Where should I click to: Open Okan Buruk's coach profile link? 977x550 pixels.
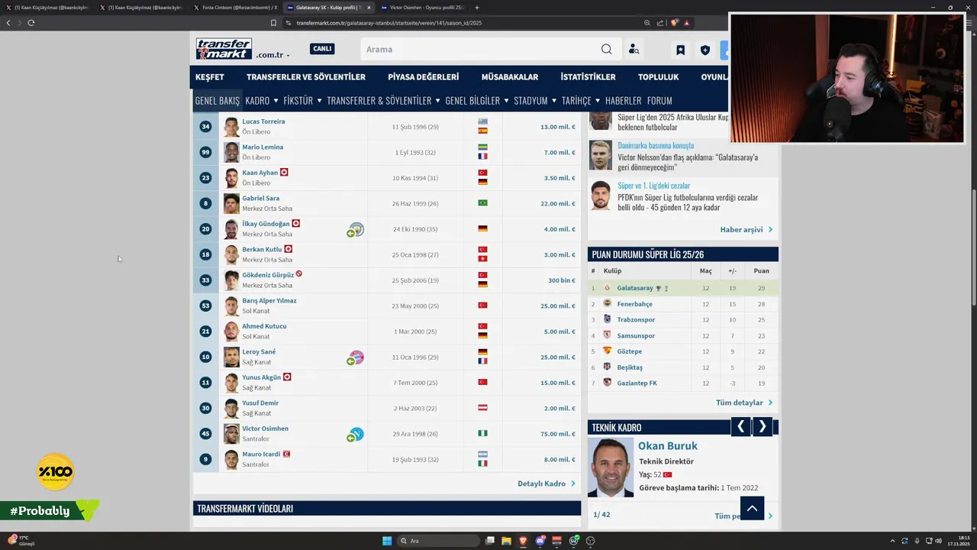coord(668,446)
